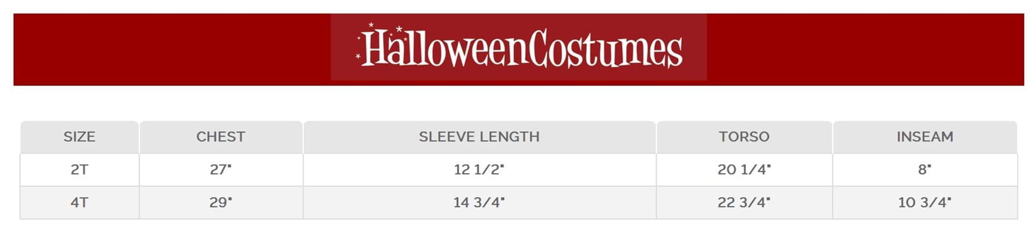The height and width of the screenshot is (239, 1036).
Task: Click the 10 3/4" inseam value
Action: point(925,202)
